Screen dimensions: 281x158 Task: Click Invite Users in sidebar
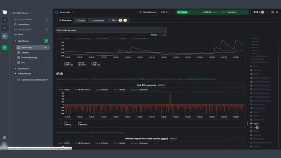(x=24, y=25)
